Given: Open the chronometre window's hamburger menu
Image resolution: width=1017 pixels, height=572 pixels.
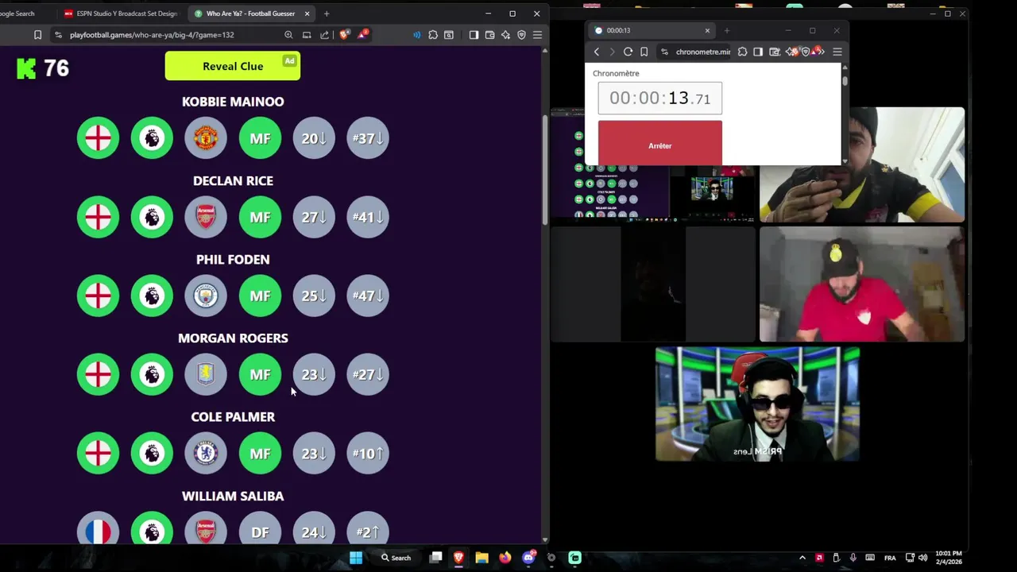Looking at the screenshot, I should [837, 52].
